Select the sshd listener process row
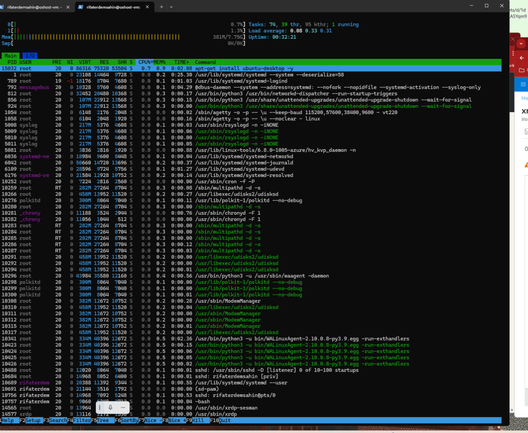The image size is (528, 433). (x=251, y=371)
